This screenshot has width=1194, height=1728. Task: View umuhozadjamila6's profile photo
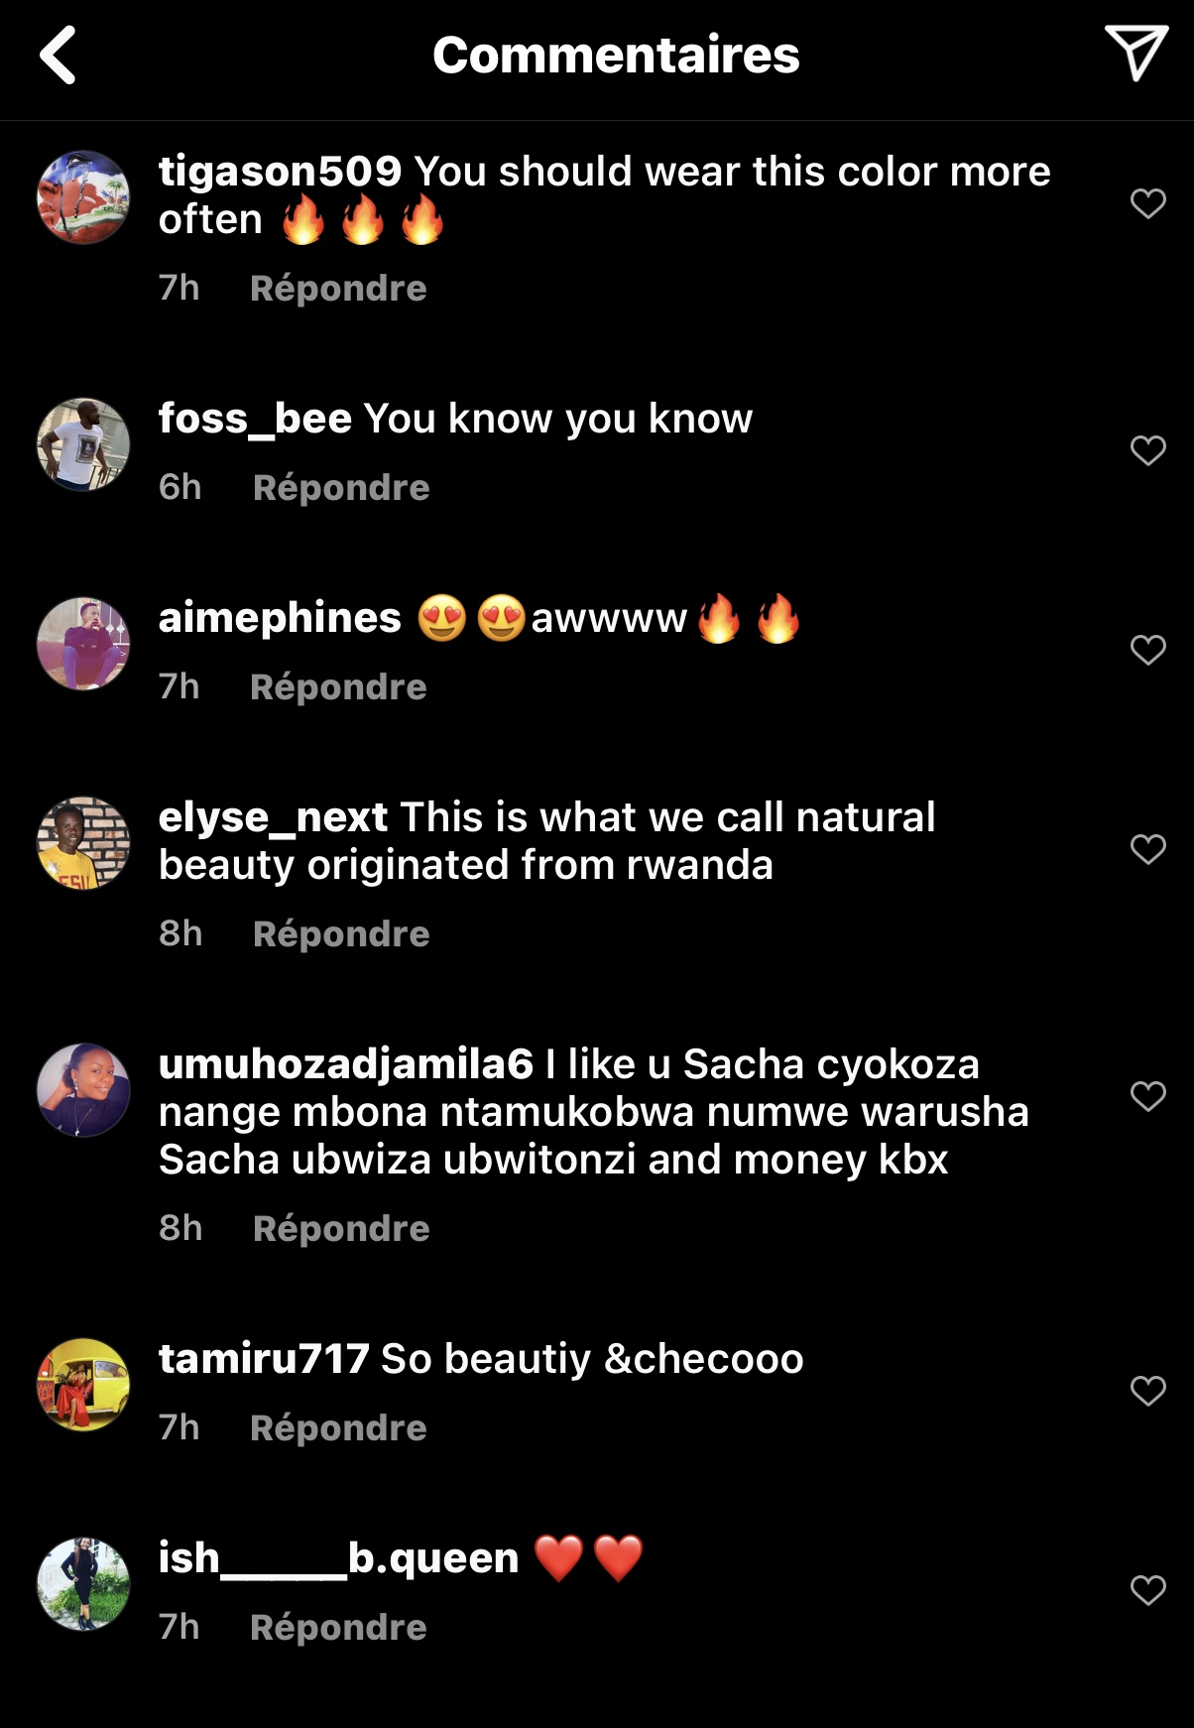point(83,1089)
